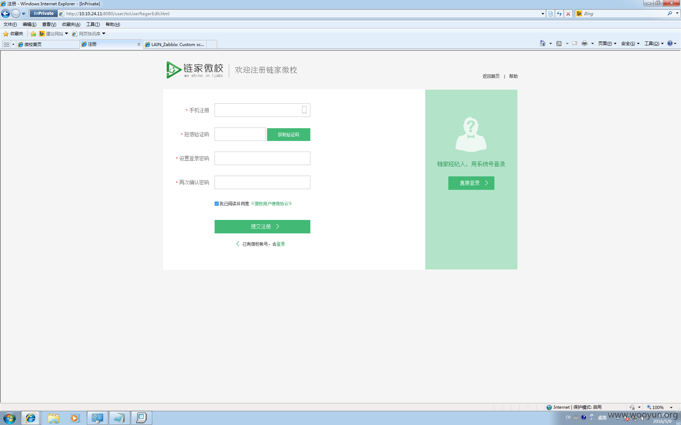Open Windows Media Player taskbar icon

(x=75, y=418)
